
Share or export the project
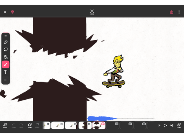tap(172, 12)
